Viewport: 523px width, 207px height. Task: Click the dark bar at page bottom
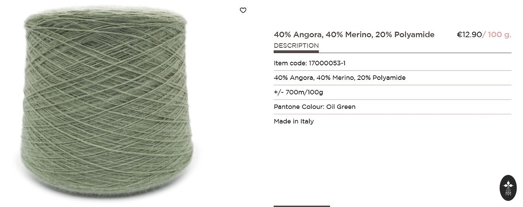[x=302, y=206]
